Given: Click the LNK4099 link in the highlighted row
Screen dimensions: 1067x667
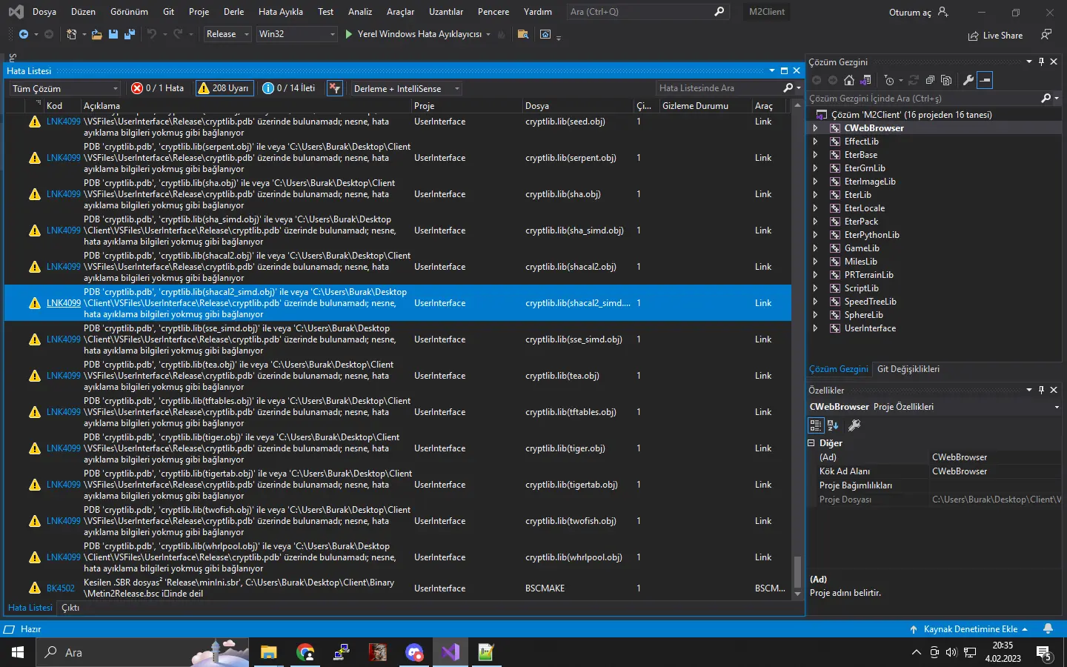Looking at the screenshot, I should pyautogui.click(x=63, y=303).
